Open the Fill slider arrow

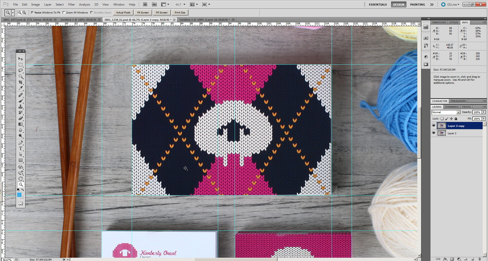pos(484,119)
